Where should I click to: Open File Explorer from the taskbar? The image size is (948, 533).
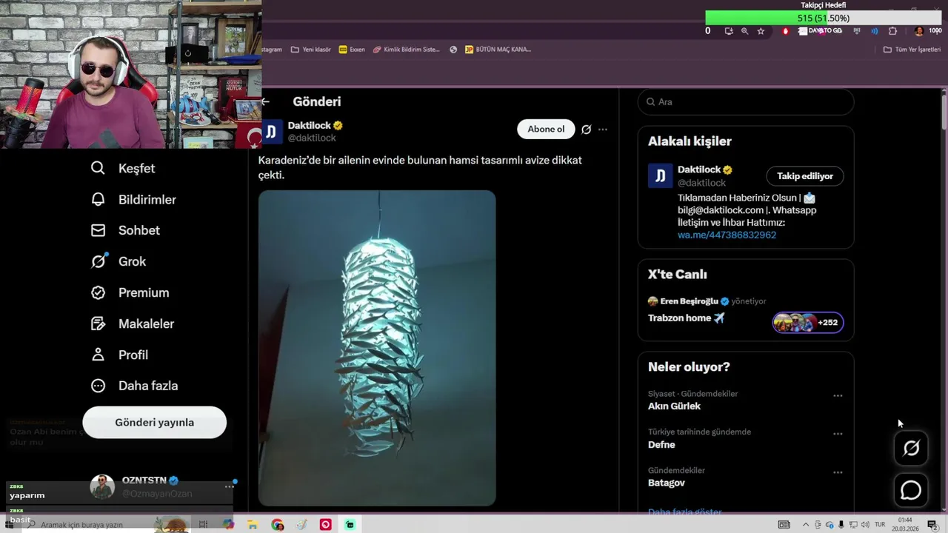(x=253, y=525)
